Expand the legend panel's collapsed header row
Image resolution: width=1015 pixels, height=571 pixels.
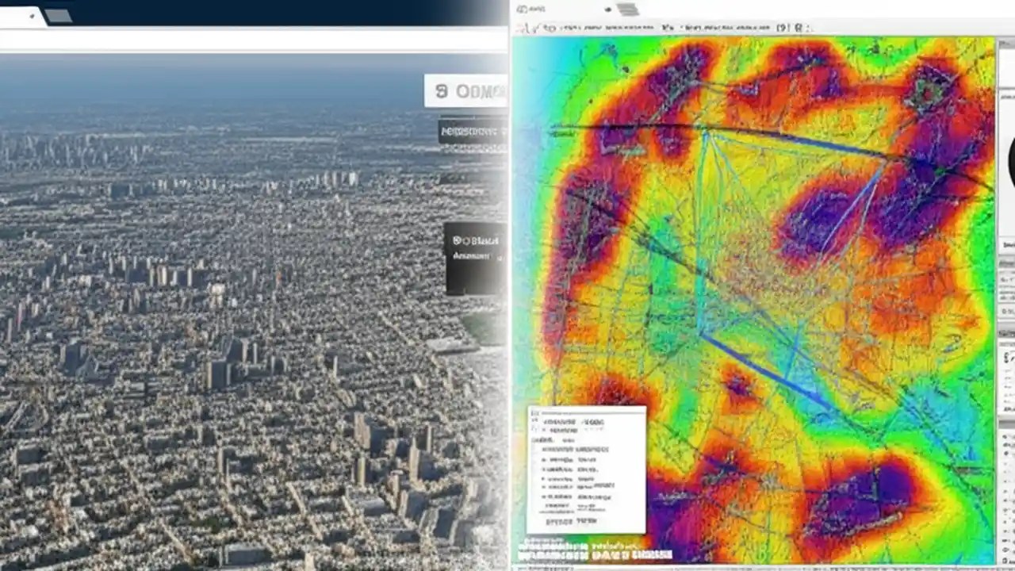[587, 412]
